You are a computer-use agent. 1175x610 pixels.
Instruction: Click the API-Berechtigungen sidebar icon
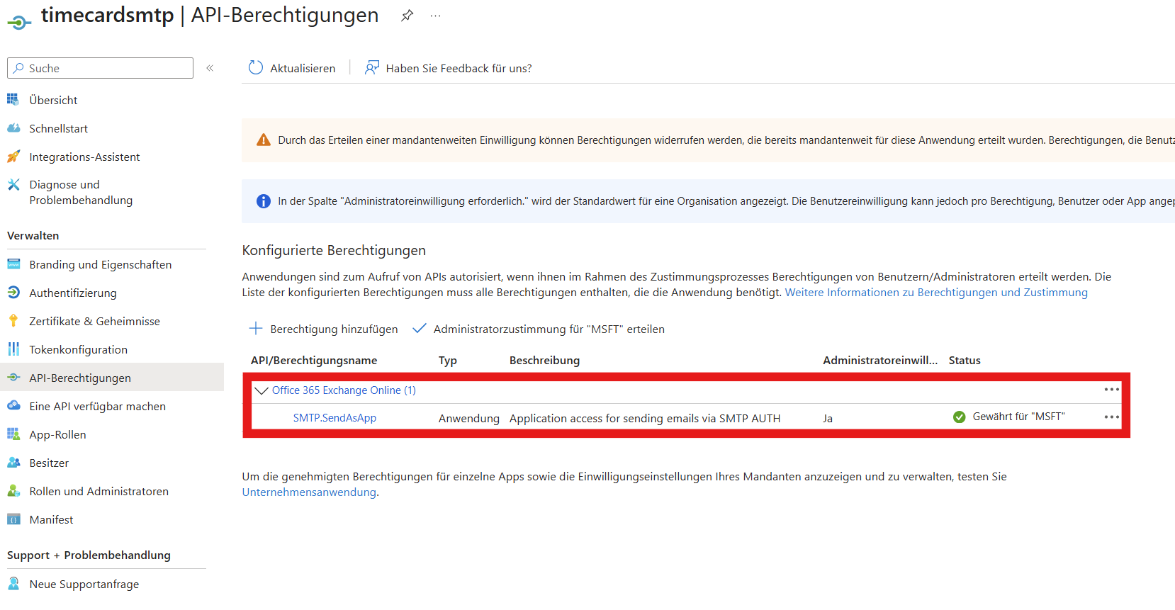tap(13, 378)
